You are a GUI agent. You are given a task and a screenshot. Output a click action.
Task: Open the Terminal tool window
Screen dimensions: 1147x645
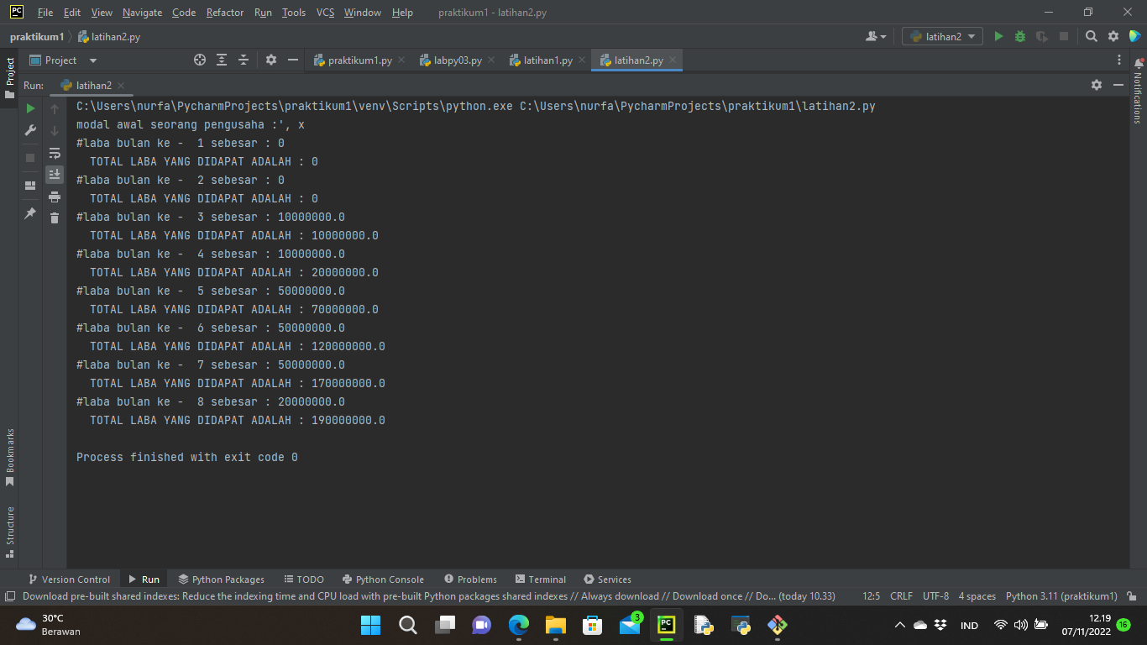click(x=541, y=579)
